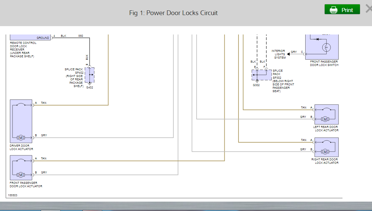
Task: Click motor symbol in Left Rear Door Lock Actuator
Action: 325,119
